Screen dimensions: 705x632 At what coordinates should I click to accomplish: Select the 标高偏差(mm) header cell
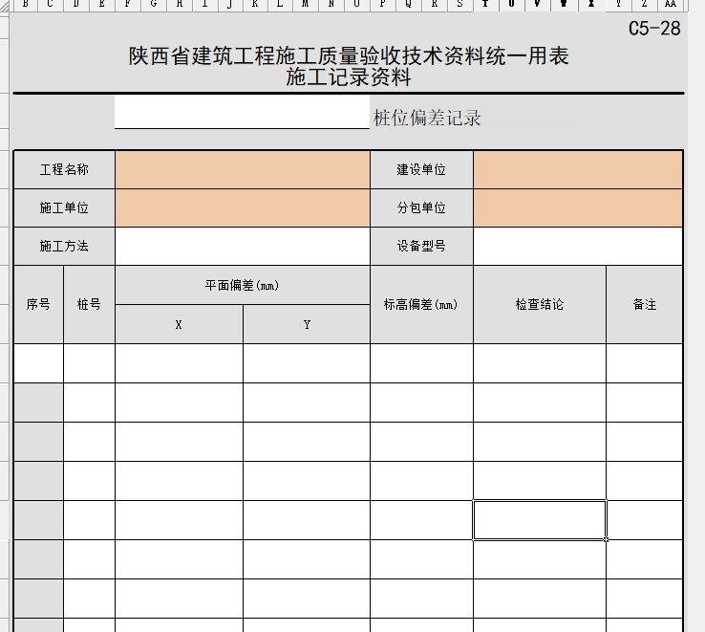pos(421,304)
